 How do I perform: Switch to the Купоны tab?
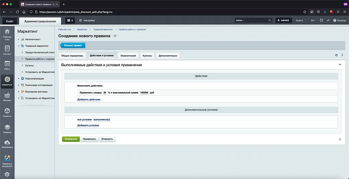click(x=147, y=56)
